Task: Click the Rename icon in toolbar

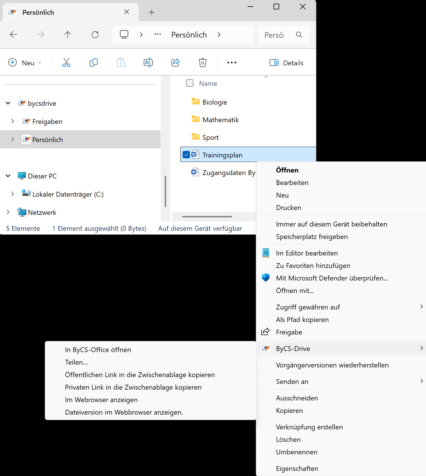Action: pyautogui.click(x=148, y=63)
